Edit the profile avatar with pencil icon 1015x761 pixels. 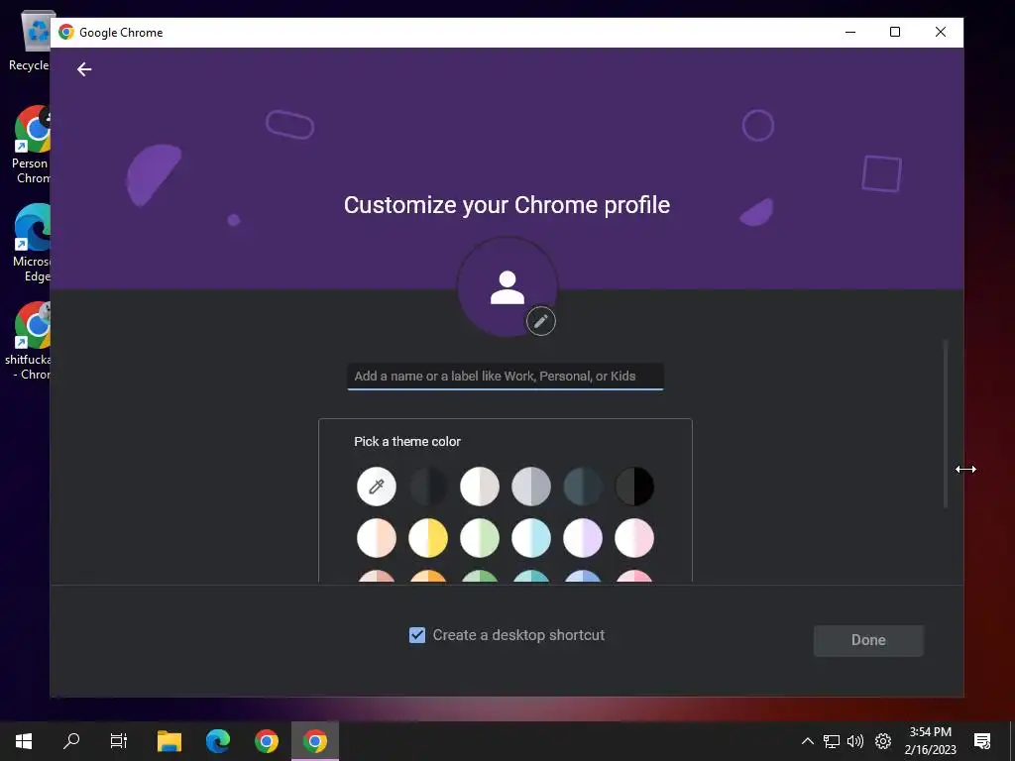click(540, 321)
